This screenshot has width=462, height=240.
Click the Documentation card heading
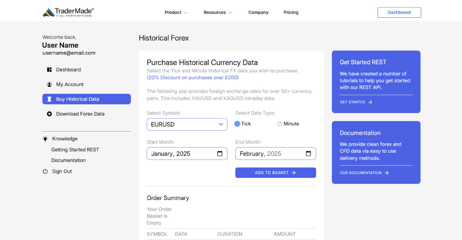click(x=360, y=133)
